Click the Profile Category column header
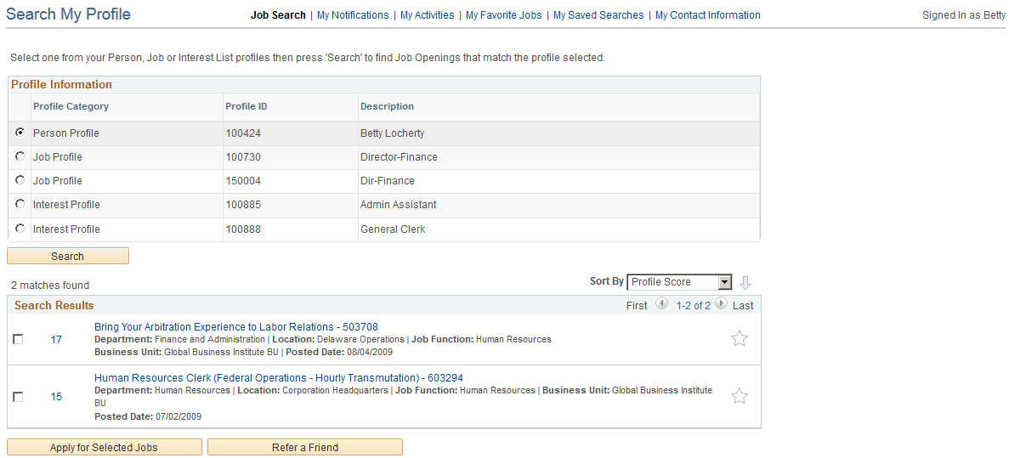The height and width of the screenshot is (458, 1009). [x=71, y=106]
